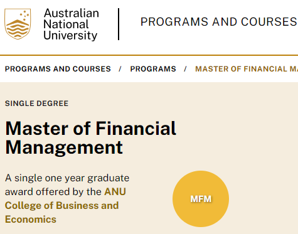
Task: Go to the Programs and Courses breadcrumb
Action: (x=58, y=69)
